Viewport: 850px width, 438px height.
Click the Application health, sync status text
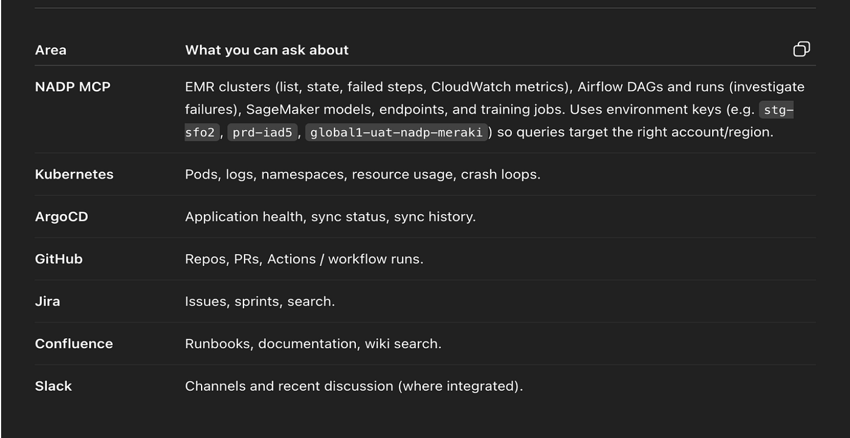click(x=330, y=217)
